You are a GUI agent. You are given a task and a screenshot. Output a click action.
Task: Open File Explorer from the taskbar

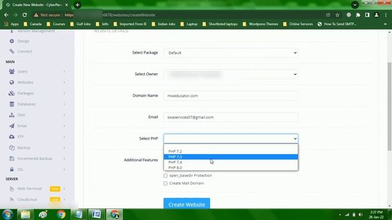coord(25,215)
